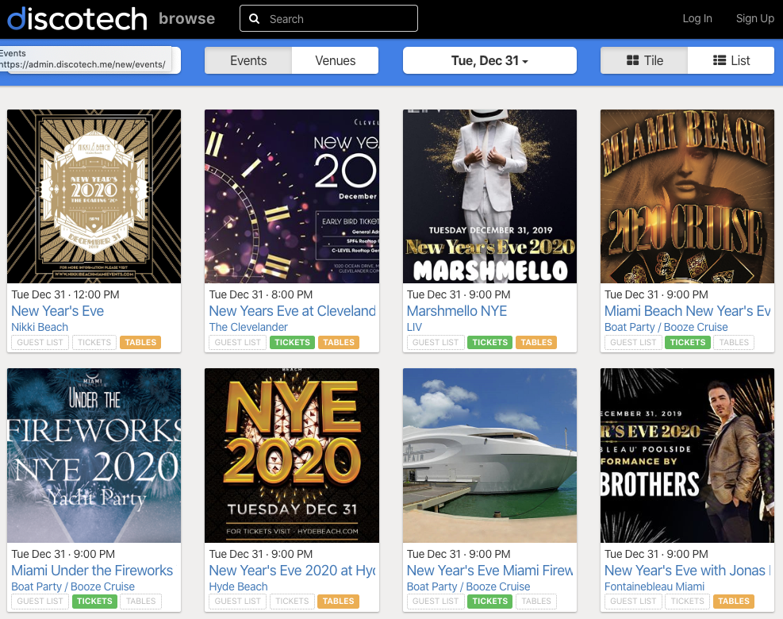Viewport: 783px width, 619px height.
Task: Click Boat Party / Booze Cruise under Miami Fireworks
Action: click(468, 586)
